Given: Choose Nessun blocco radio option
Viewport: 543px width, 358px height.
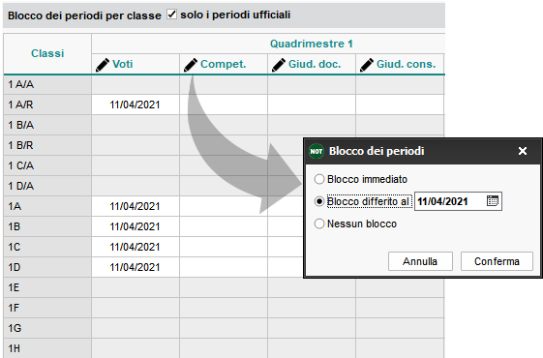Looking at the screenshot, I should [319, 224].
